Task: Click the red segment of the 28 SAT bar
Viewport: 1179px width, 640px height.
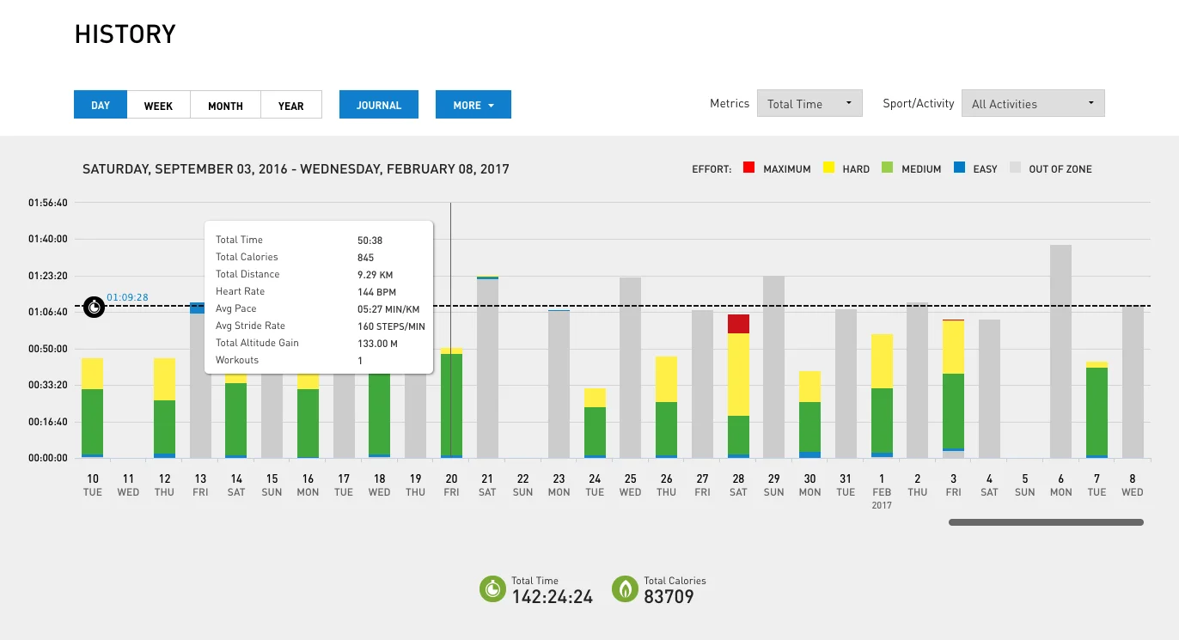Action: click(738, 324)
